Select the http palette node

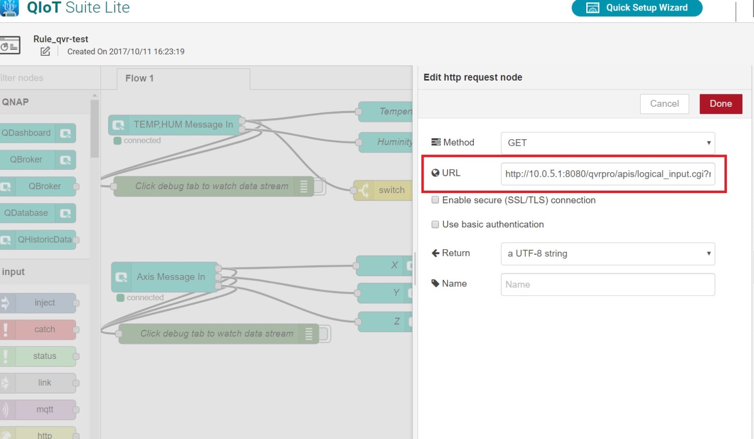point(38,433)
